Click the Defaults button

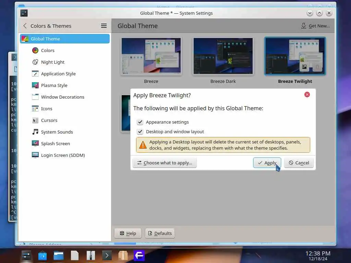(x=160, y=233)
